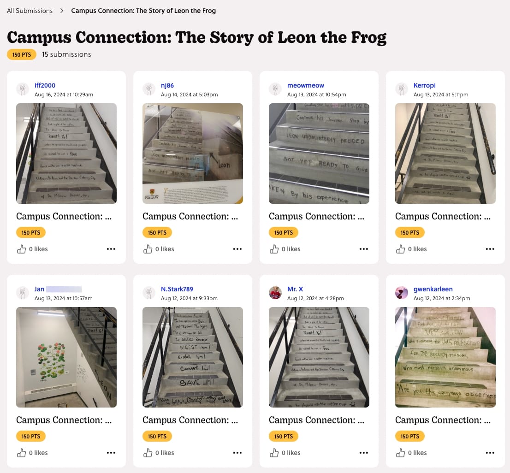Click nj86's profile avatar
The image size is (510, 473).
(x=149, y=89)
